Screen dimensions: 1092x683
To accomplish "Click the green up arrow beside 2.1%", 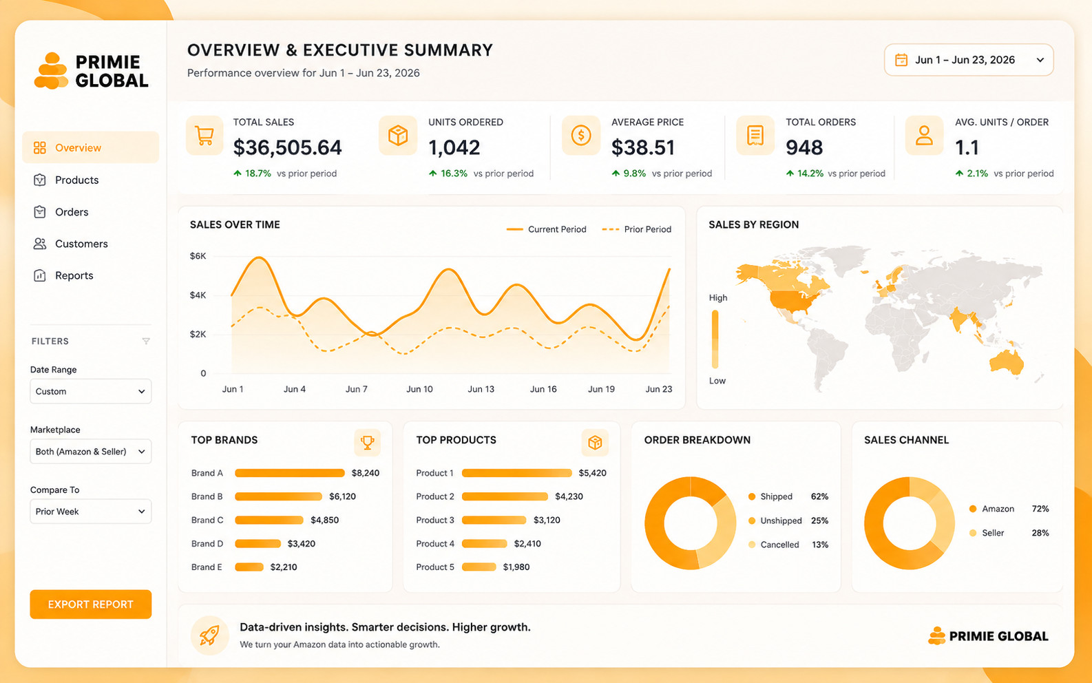I will (x=959, y=174).
